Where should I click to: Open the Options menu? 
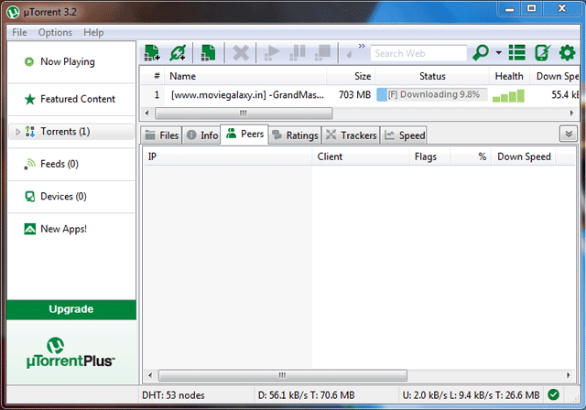point(55,32)
